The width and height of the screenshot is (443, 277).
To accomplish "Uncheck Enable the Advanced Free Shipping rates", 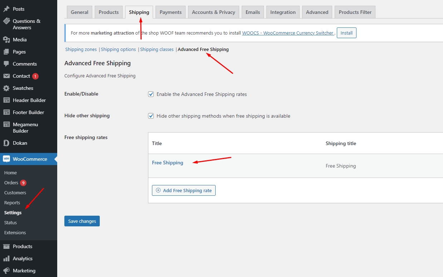I will pos(151,94).
